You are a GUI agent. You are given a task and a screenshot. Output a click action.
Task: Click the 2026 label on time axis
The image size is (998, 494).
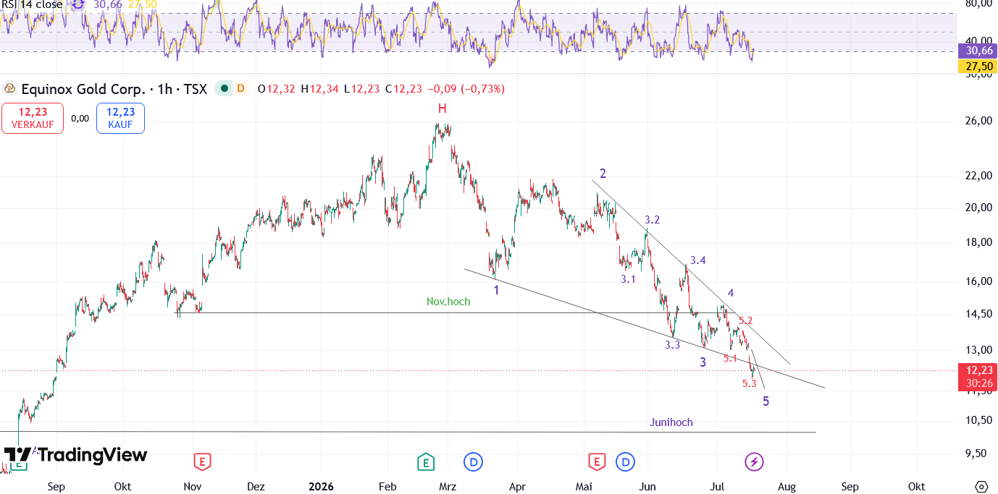pyautogui.click(x=321, y=487)
